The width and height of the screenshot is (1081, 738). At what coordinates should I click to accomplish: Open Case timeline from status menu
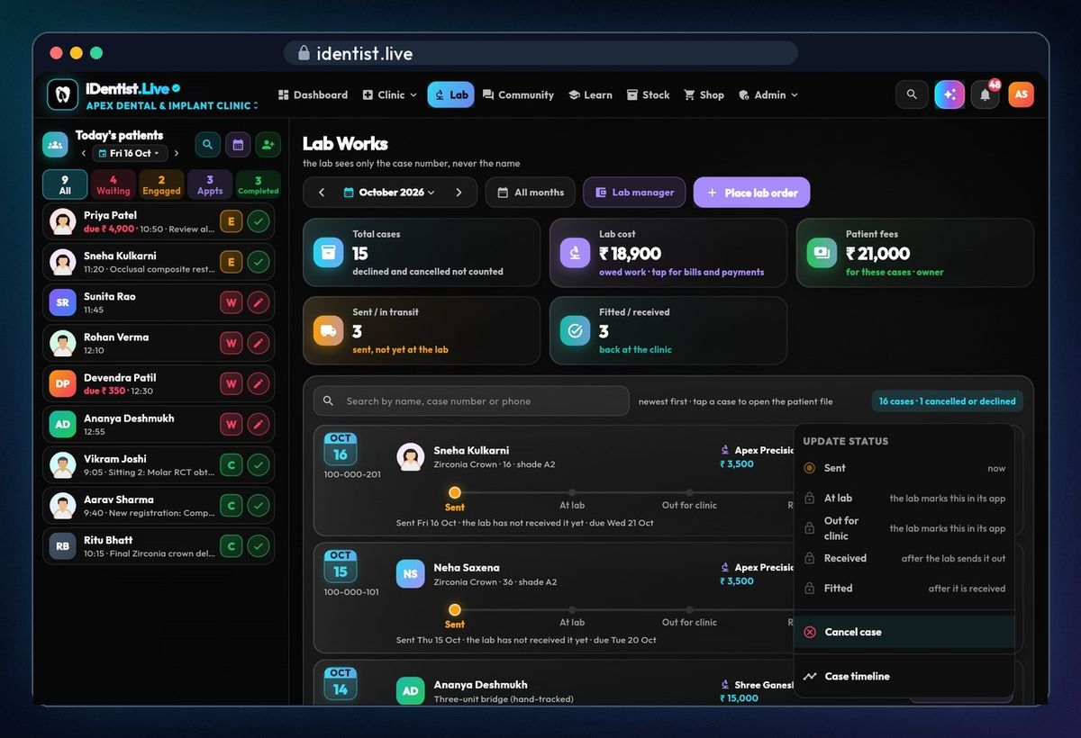(x=904, y=676)
